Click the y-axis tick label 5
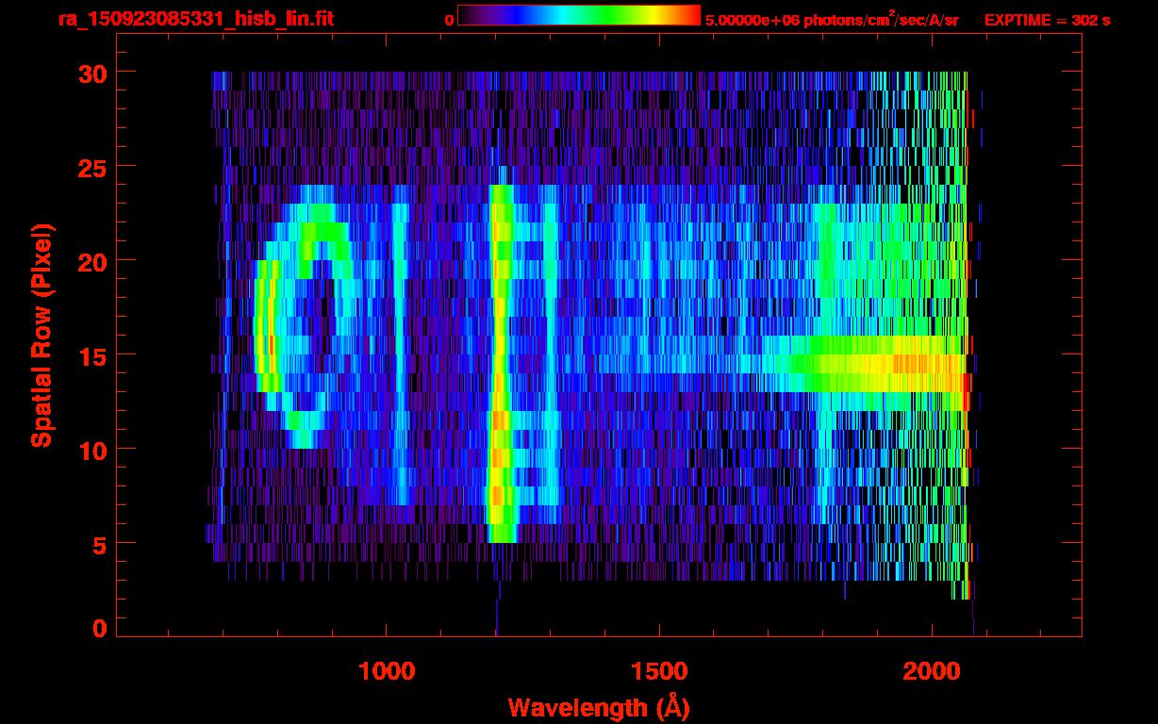 pyautogui.click(x=100, y=544)
